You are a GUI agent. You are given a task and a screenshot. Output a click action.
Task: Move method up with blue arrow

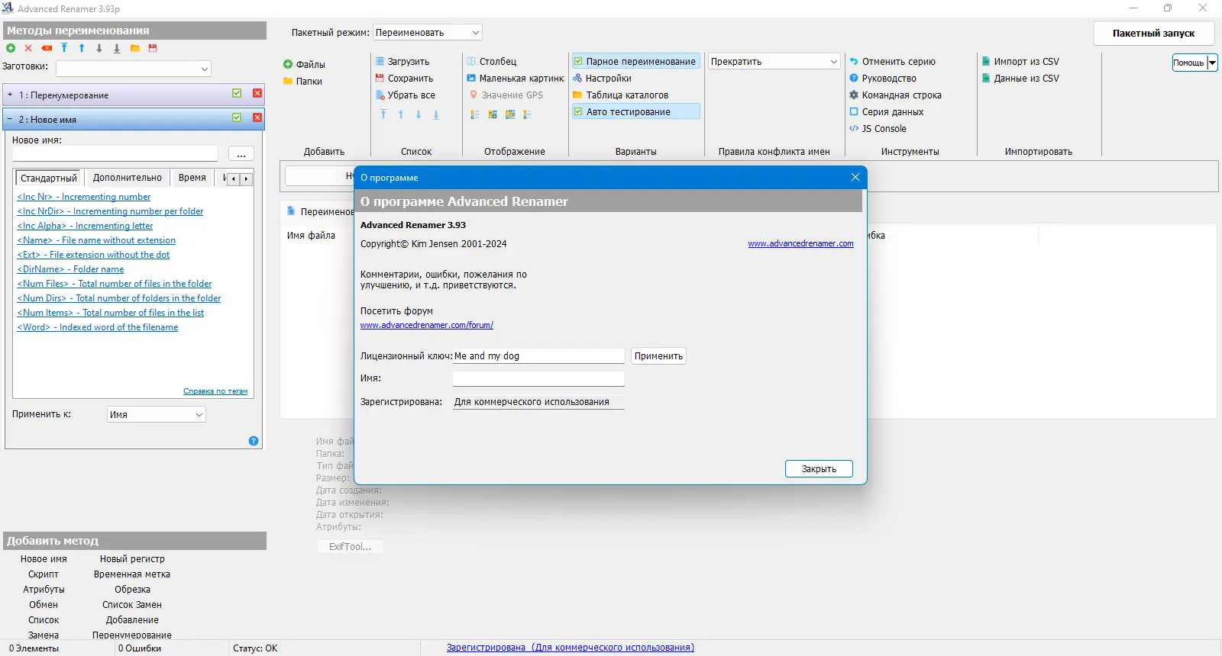click(x=82, y=48)
